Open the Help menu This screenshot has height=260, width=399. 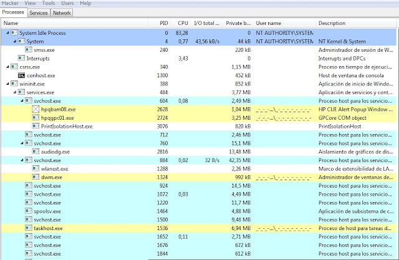tap(85, 3)
